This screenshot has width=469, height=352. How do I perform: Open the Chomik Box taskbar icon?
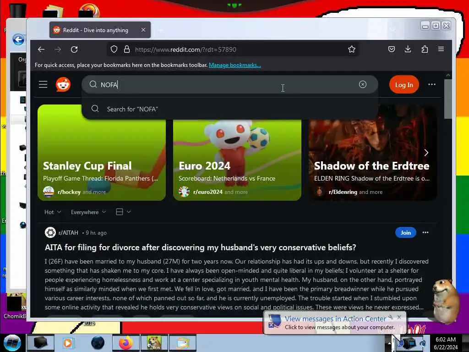pyautogui.click(x=154, y=343)
